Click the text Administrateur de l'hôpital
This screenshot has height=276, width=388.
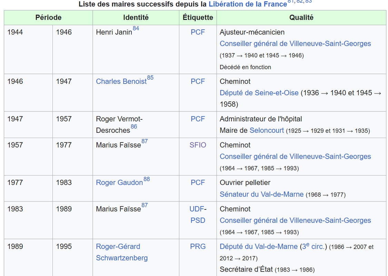(x=261, y=119)
